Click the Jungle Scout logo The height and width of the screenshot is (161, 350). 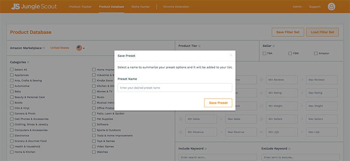coord(34,7)
